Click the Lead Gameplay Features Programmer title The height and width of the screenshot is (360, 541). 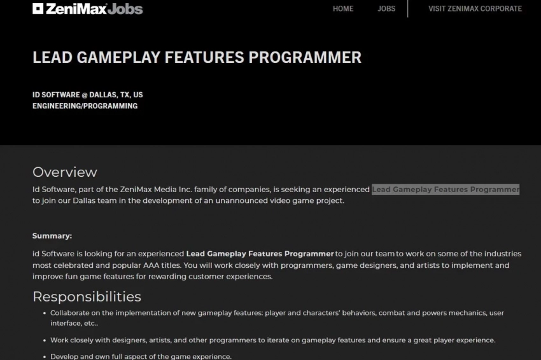197,57
